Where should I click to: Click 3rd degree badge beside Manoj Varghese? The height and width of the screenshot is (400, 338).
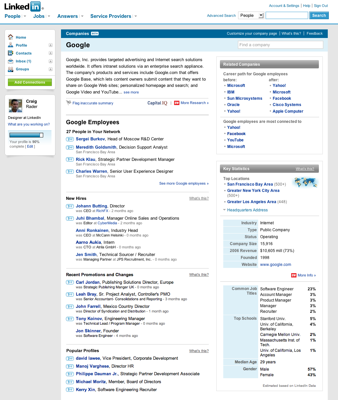(70, 366)
